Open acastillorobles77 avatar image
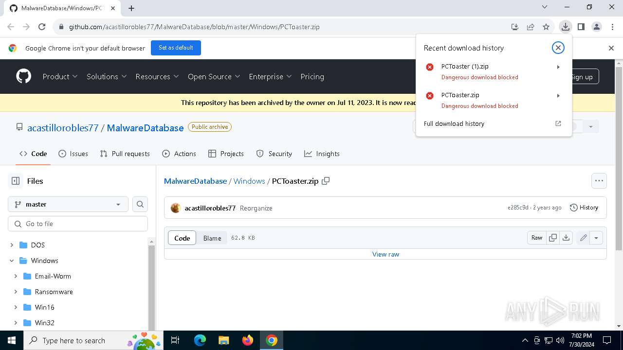The height and width of the screenshot is (350, 623). tap(176, 208)
